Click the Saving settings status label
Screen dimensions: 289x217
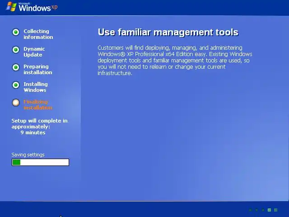click(x=28, y=155)
